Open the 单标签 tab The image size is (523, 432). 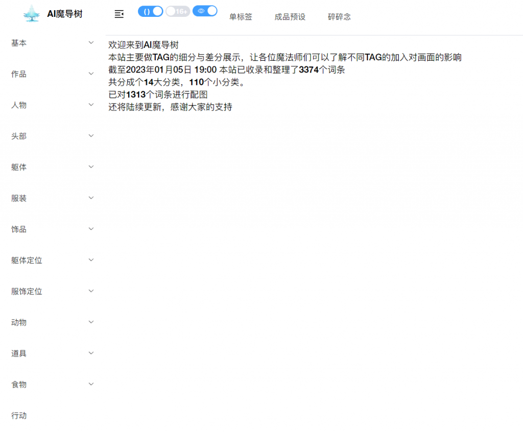(x=241, y=17)
